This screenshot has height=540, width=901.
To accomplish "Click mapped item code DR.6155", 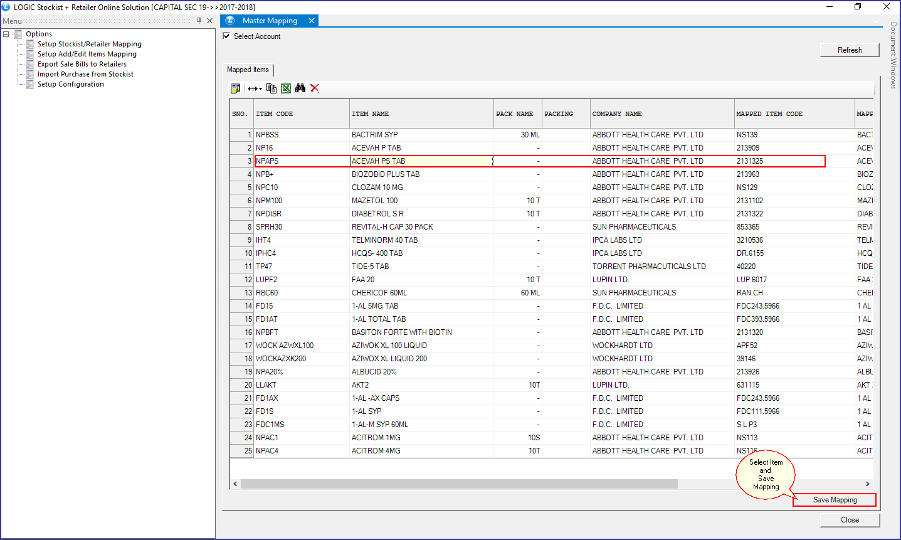I will point(794,253).
